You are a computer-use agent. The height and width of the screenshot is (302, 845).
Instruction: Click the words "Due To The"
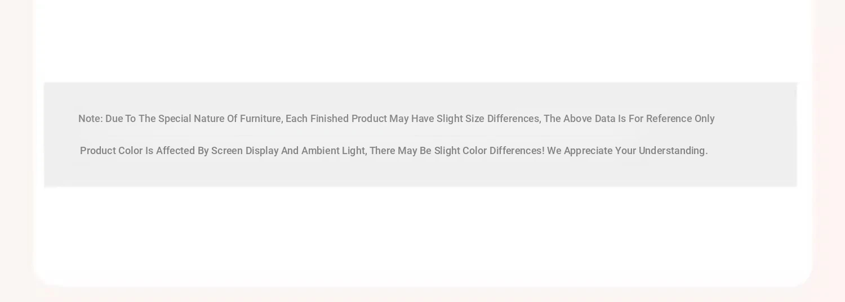pos(131,119)
